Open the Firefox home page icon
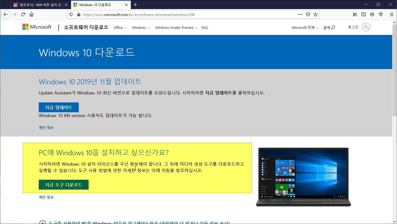The height and width of the screenshot is (224, 397). (x=32, y=14)
